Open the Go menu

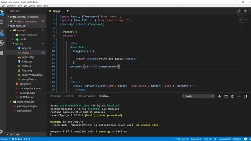point(25,5)
